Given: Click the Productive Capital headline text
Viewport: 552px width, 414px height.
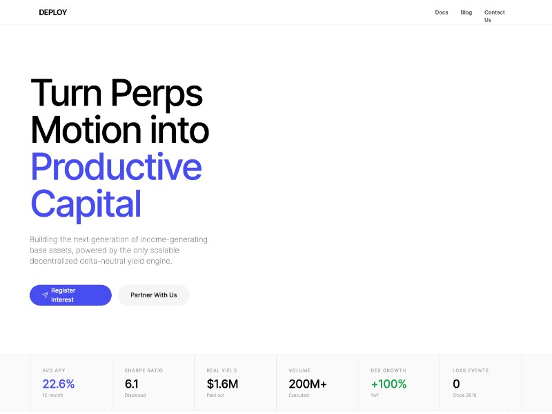Looking at the screenshot, I should (x=116, y=186).
